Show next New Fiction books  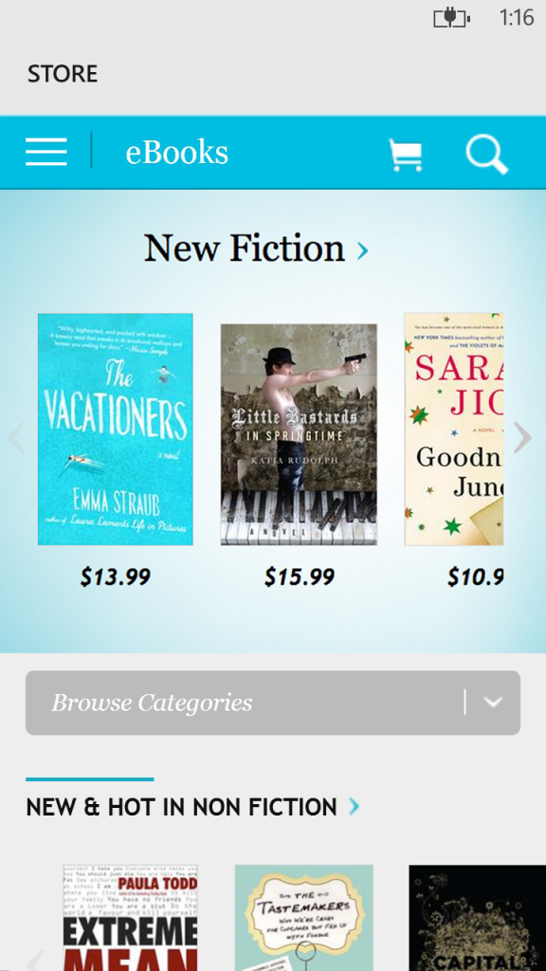point(522,438)
